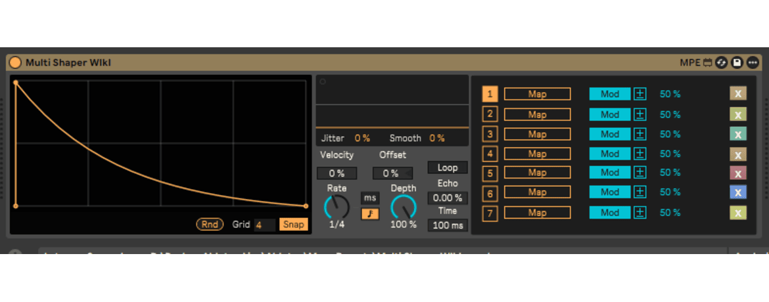
Task: Select shaper tab number 4
Action: point(490,154)
